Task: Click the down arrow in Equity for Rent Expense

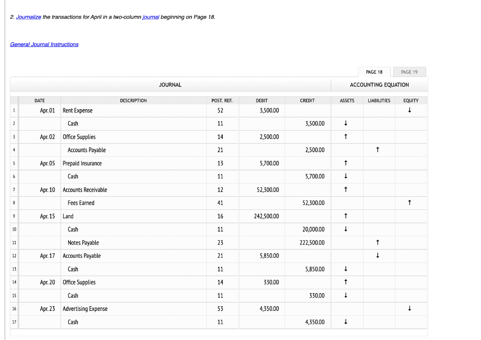Action: click(x=410, y=110)
